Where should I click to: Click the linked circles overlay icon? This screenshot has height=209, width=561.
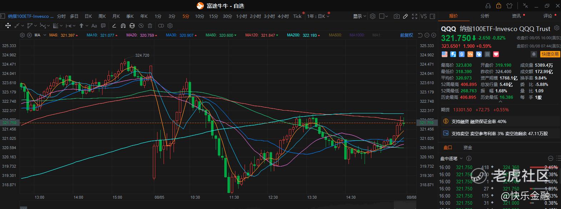[x=161, y=26]
